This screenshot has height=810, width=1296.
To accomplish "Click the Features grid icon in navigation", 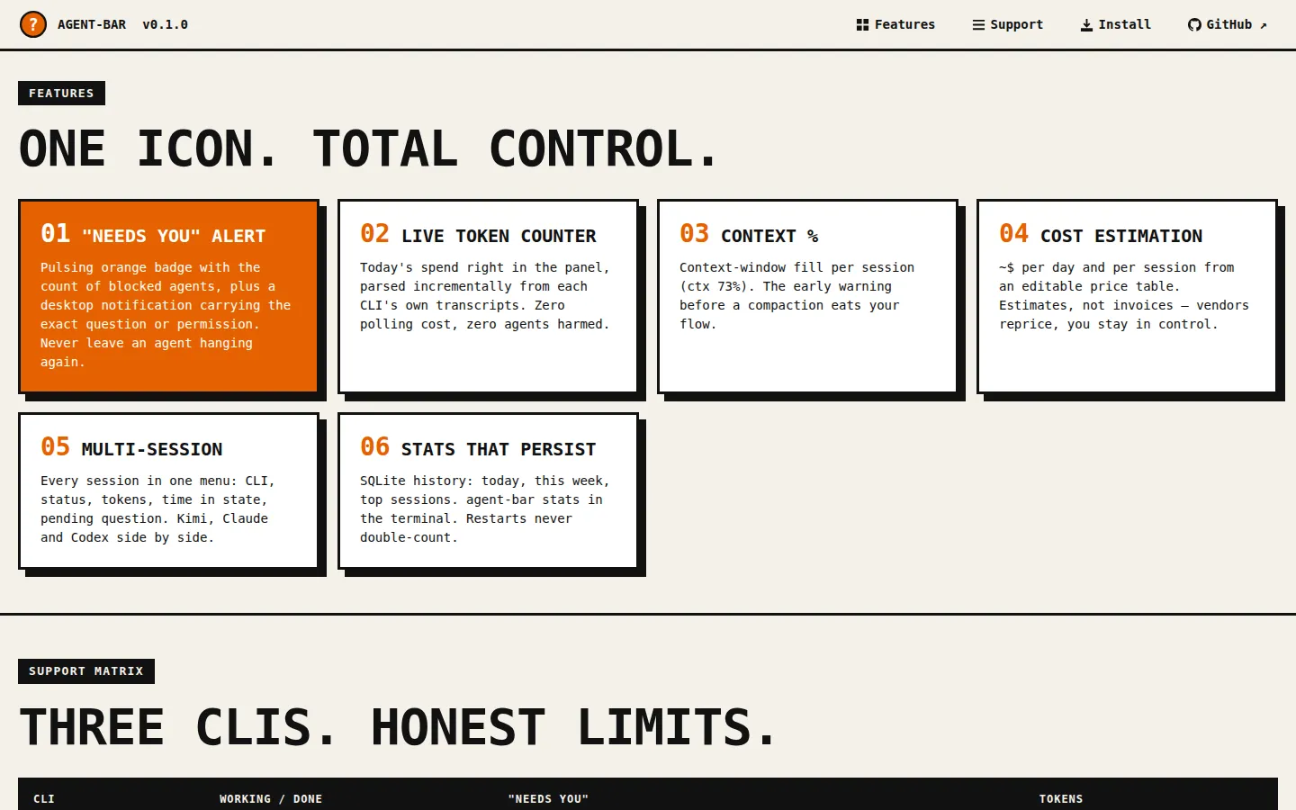I will pos(862,25).
